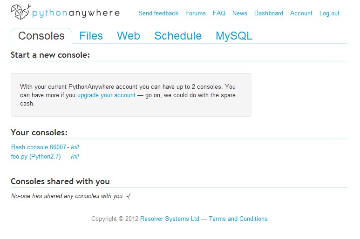Open the Send feedback link
The image size is (360, 239).
[158, 13]
